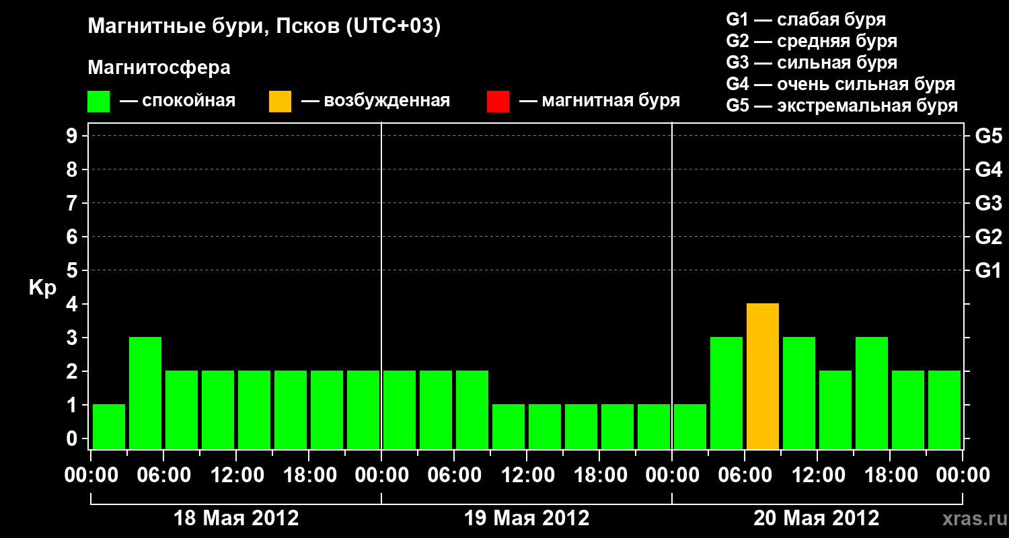Click the green 'спокойная' legend swatch
The width and height of the screenshot is (1009, 538).
tap(98, 102)
